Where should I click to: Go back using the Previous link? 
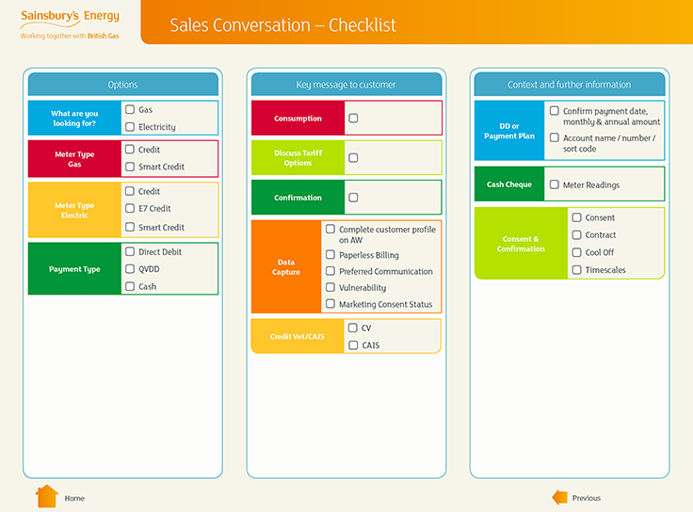point(586,498)
